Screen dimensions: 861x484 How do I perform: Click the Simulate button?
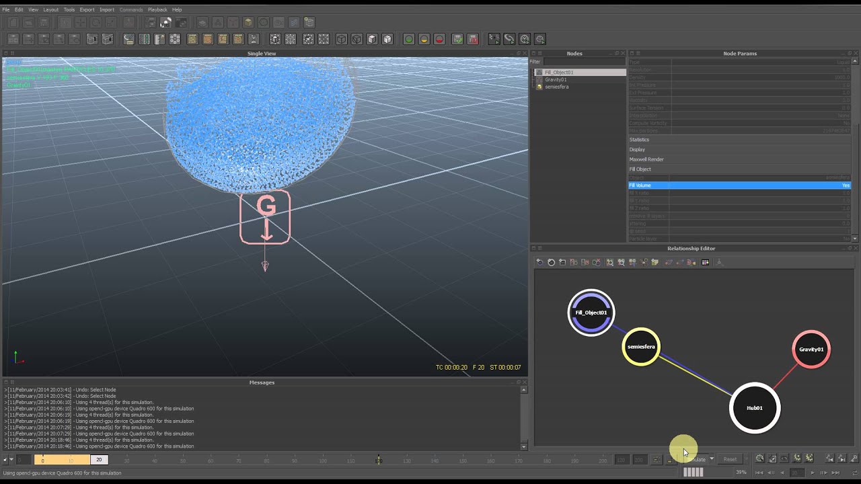(x=696, y=459)
